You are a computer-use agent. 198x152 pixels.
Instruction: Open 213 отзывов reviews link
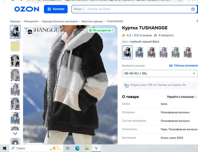[143, 35]
